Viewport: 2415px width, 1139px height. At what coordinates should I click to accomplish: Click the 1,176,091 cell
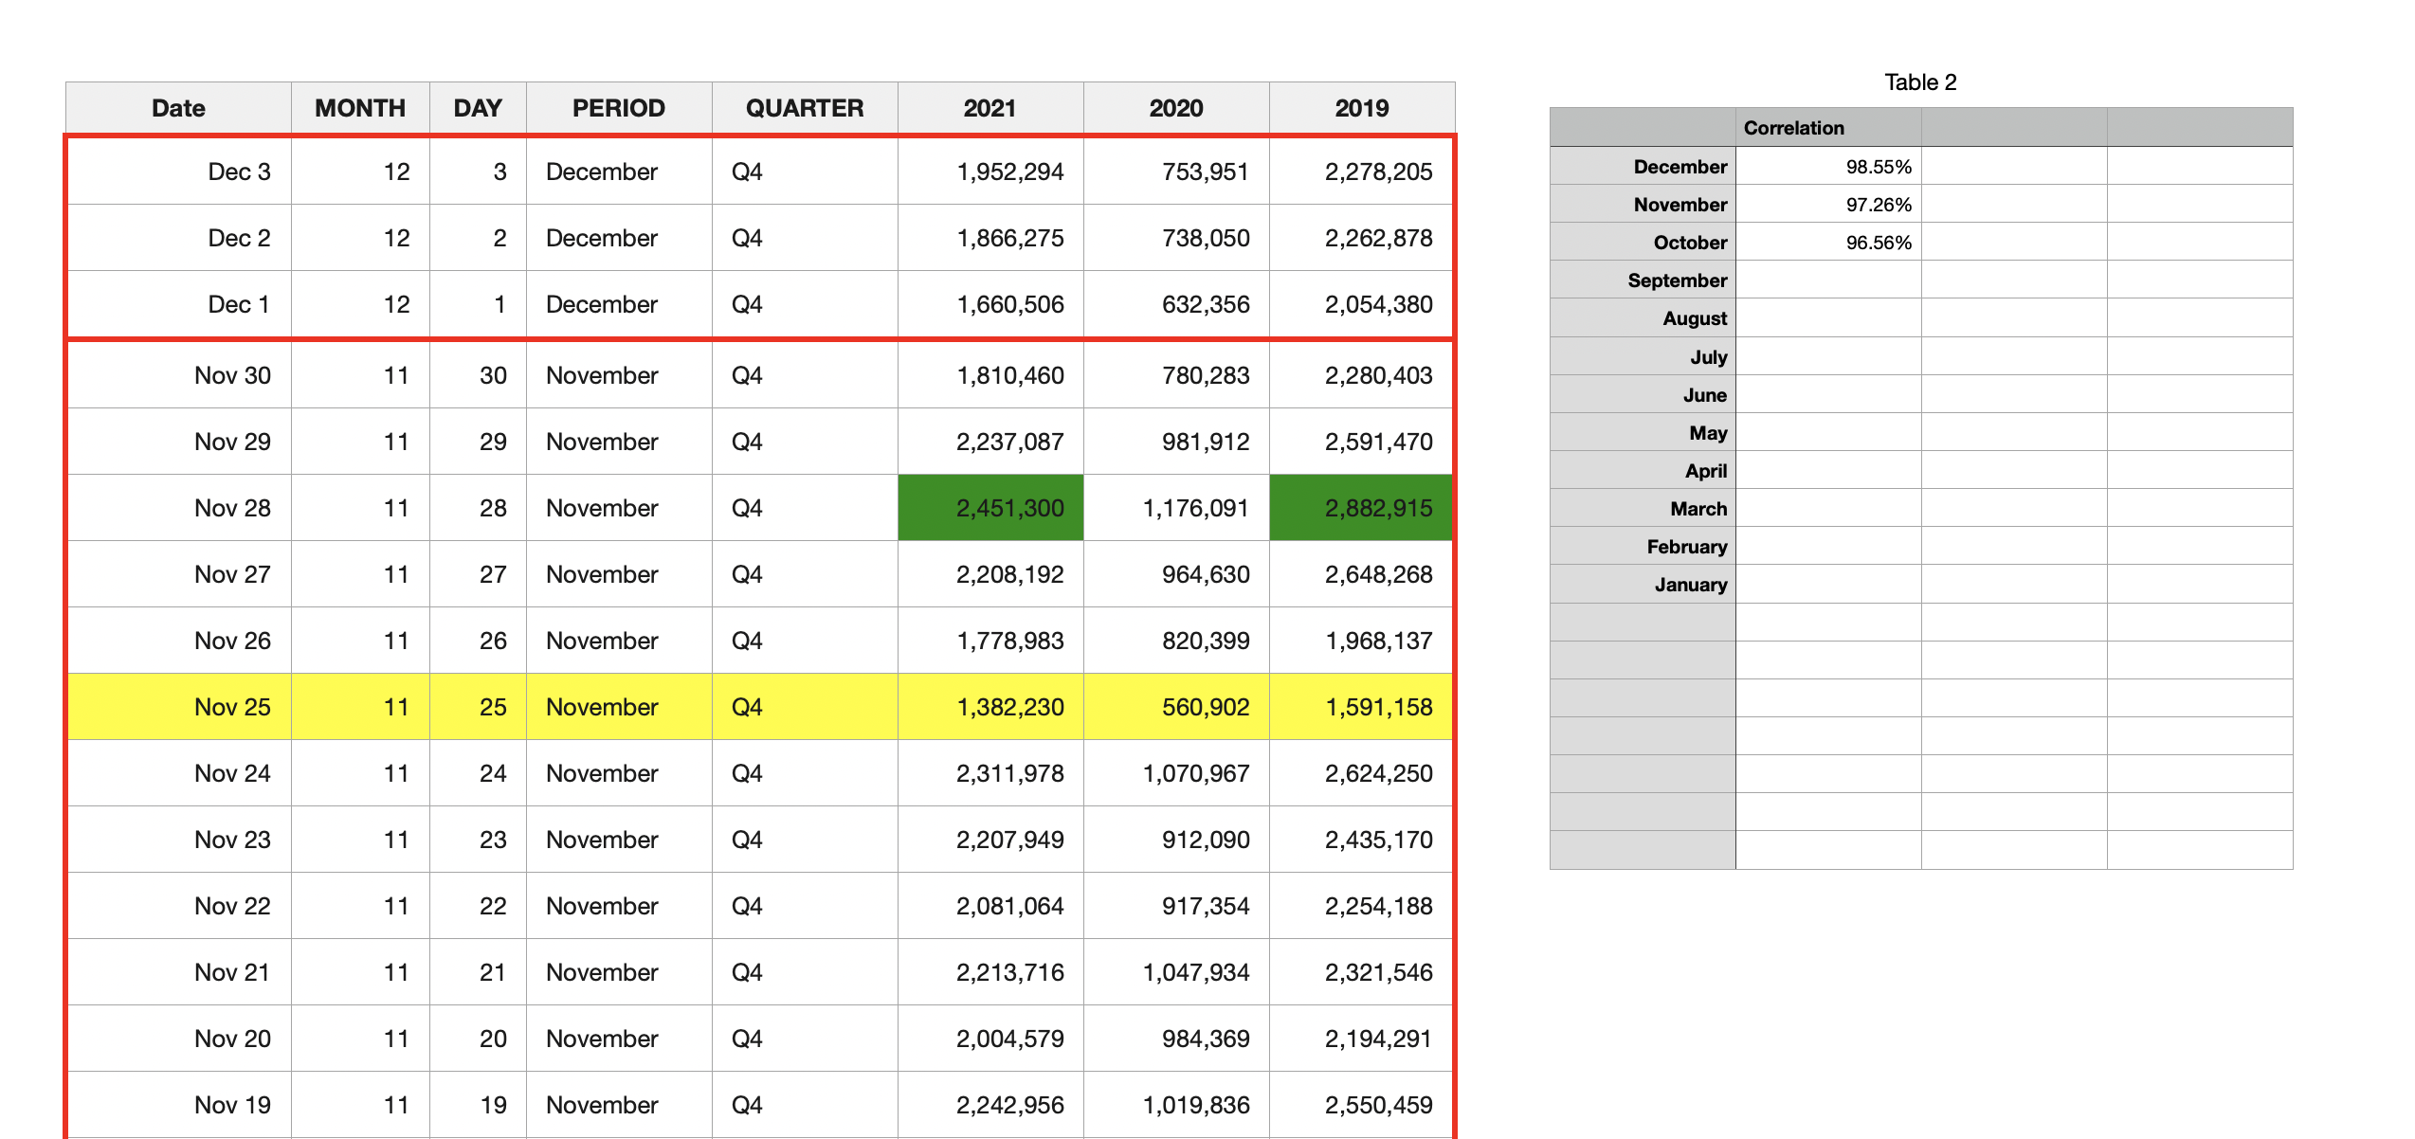[x=1176, y=508]
